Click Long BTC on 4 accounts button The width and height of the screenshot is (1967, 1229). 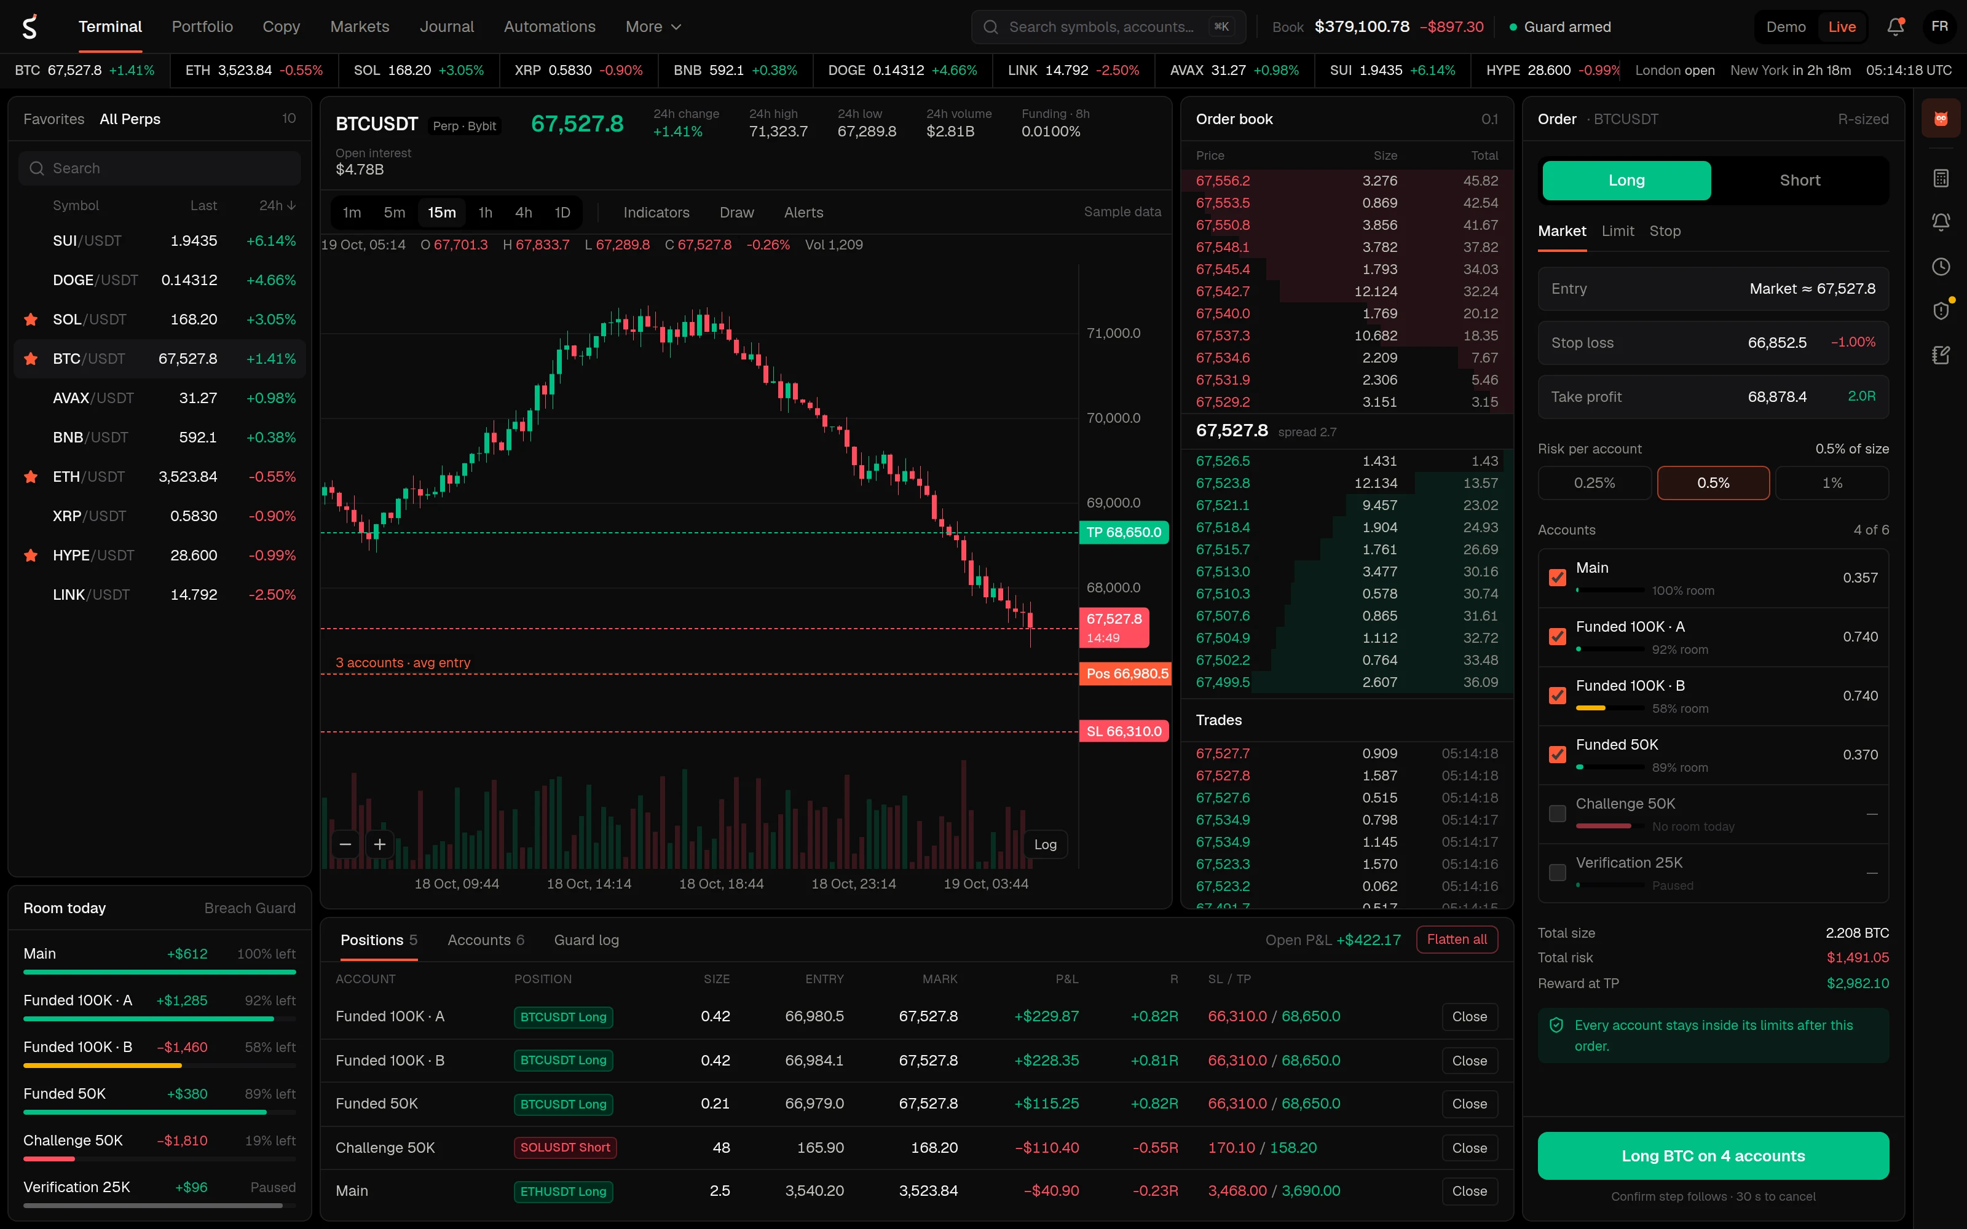coord(1713,1156)
